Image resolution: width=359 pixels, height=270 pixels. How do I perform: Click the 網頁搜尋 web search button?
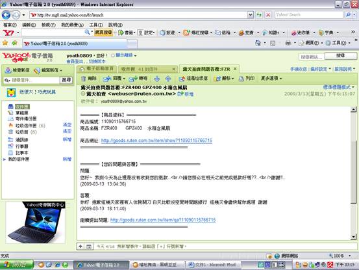tap(104, 33)
